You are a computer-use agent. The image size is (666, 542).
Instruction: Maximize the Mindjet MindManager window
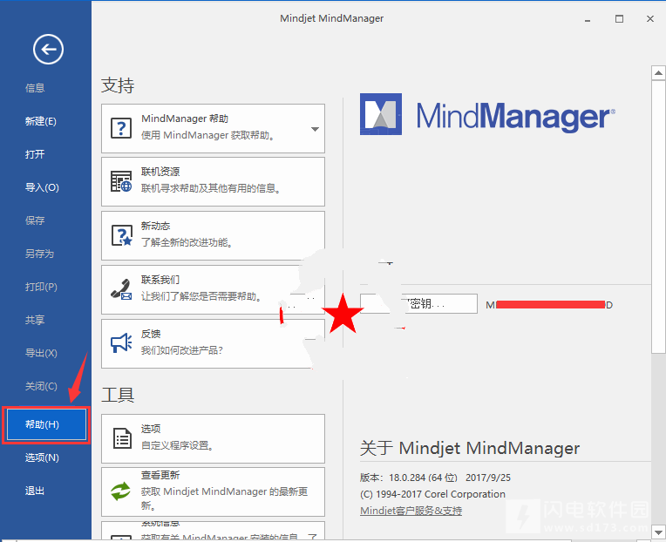619,18
